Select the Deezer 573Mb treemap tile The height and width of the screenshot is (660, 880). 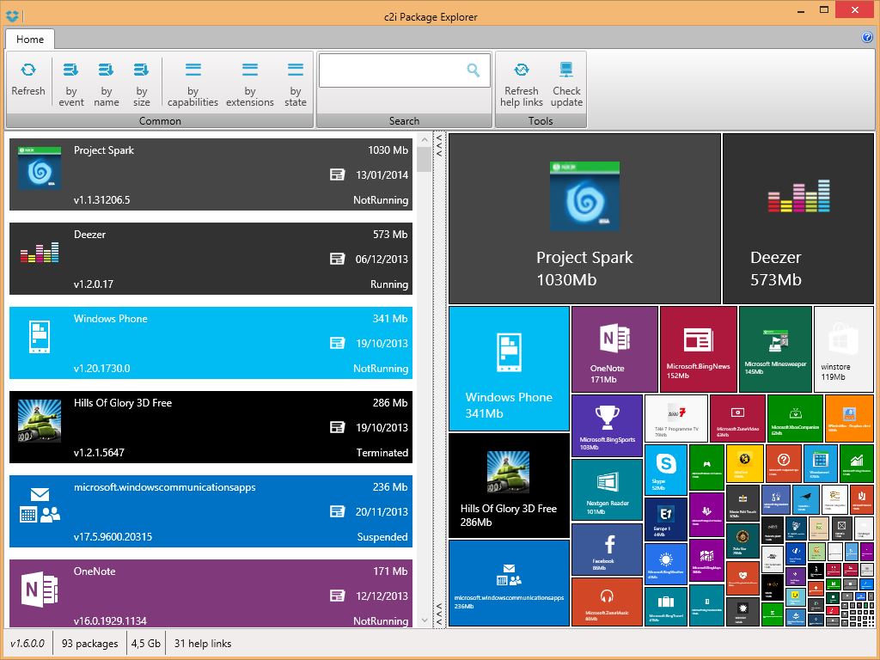[x=798, y=218]
